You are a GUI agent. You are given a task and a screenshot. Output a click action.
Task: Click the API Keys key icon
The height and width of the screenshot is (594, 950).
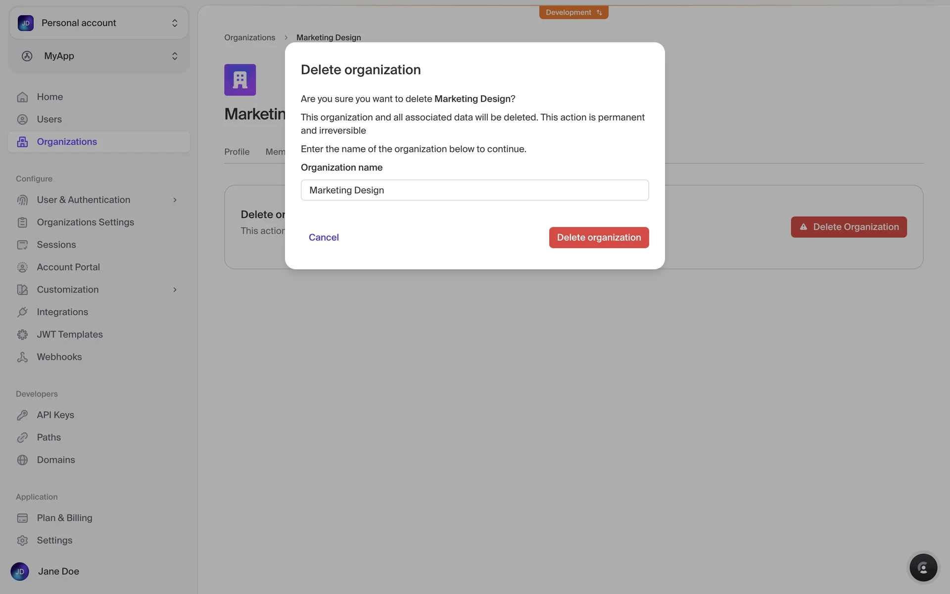[22, 415]
